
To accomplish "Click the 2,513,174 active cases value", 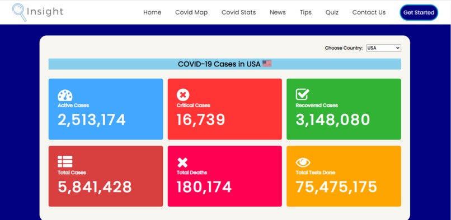I will point(92,119).
